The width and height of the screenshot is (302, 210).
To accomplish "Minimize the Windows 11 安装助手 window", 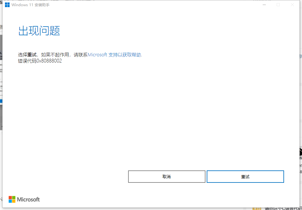I will pos(264,5).
